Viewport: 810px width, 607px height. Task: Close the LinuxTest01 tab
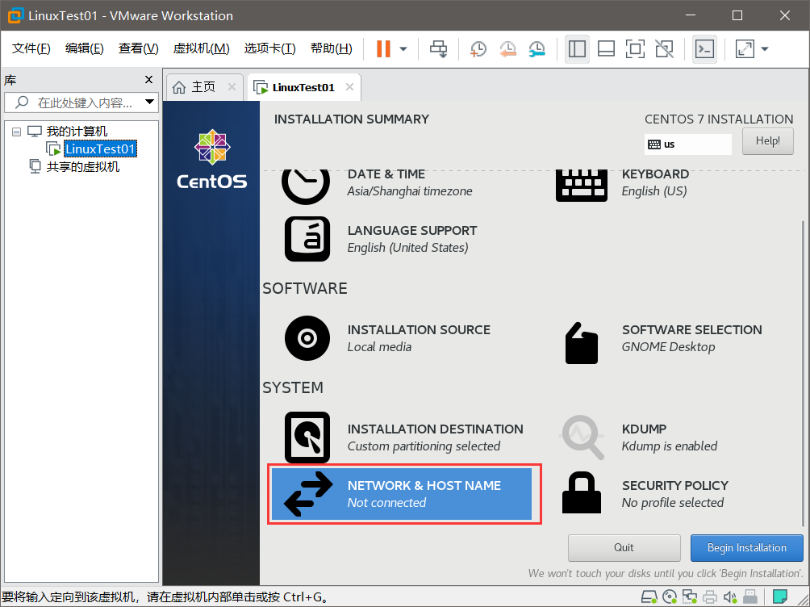pyautogui.click(x=349, y=87)
